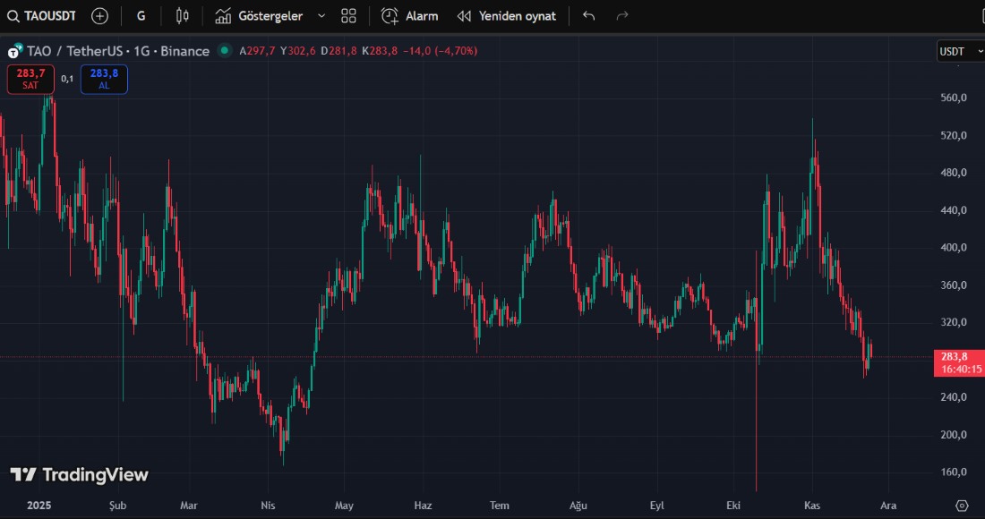This screenshot has height=519, width=985.
Task: Start Yeniden oynat bar replay
Action: point(506,16)
